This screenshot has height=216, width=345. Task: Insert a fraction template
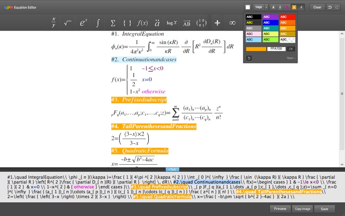pyautogui.click(x=53, y=22)
